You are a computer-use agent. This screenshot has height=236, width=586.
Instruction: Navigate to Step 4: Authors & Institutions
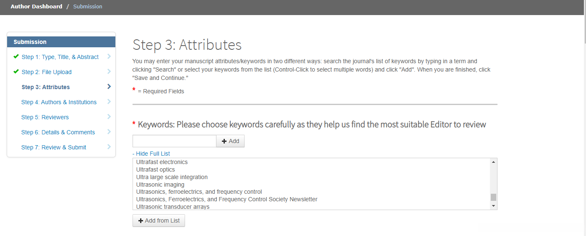point(59,102)
